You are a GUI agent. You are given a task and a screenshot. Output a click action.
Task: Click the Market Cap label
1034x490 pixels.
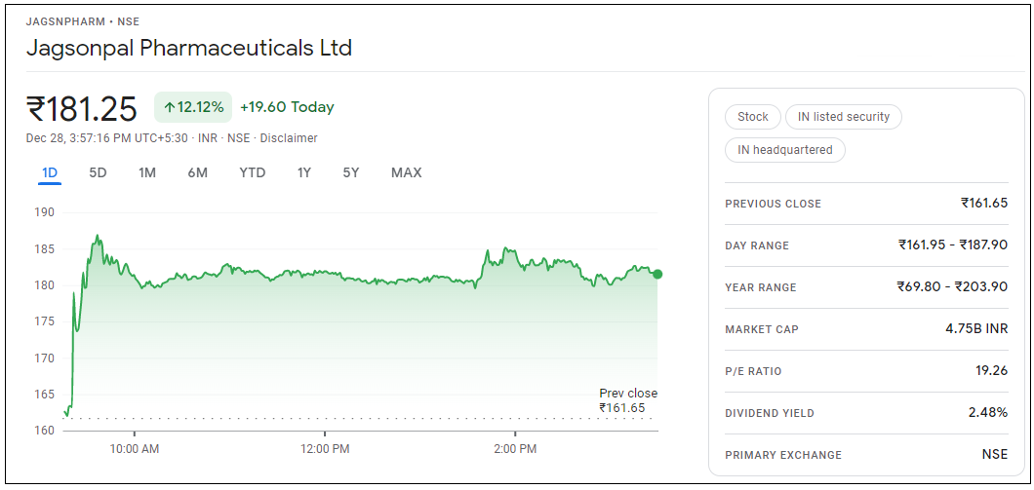pos(762,329)
